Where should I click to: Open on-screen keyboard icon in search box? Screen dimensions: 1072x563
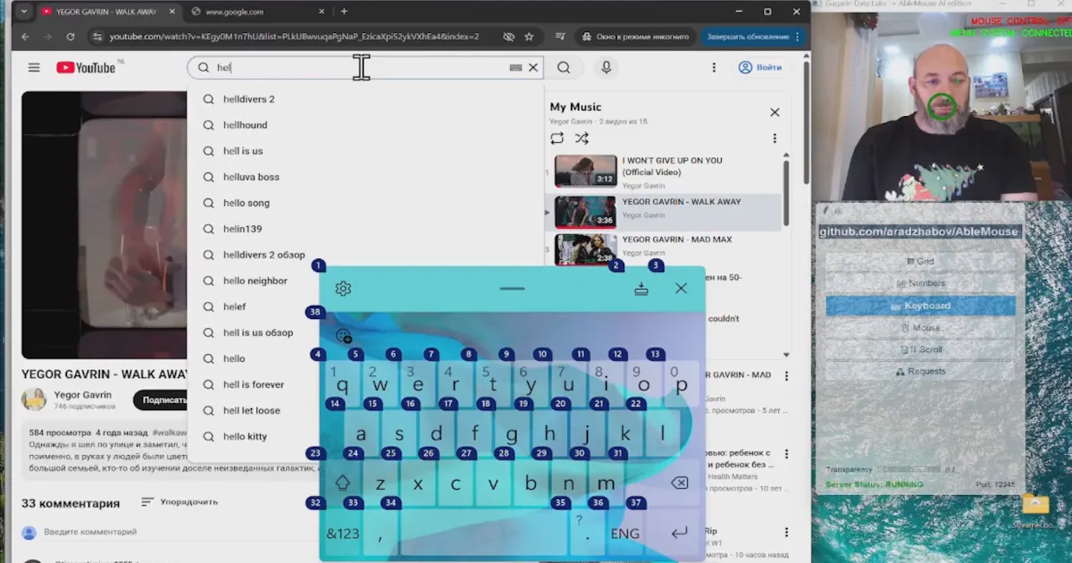tap(515, 68)
